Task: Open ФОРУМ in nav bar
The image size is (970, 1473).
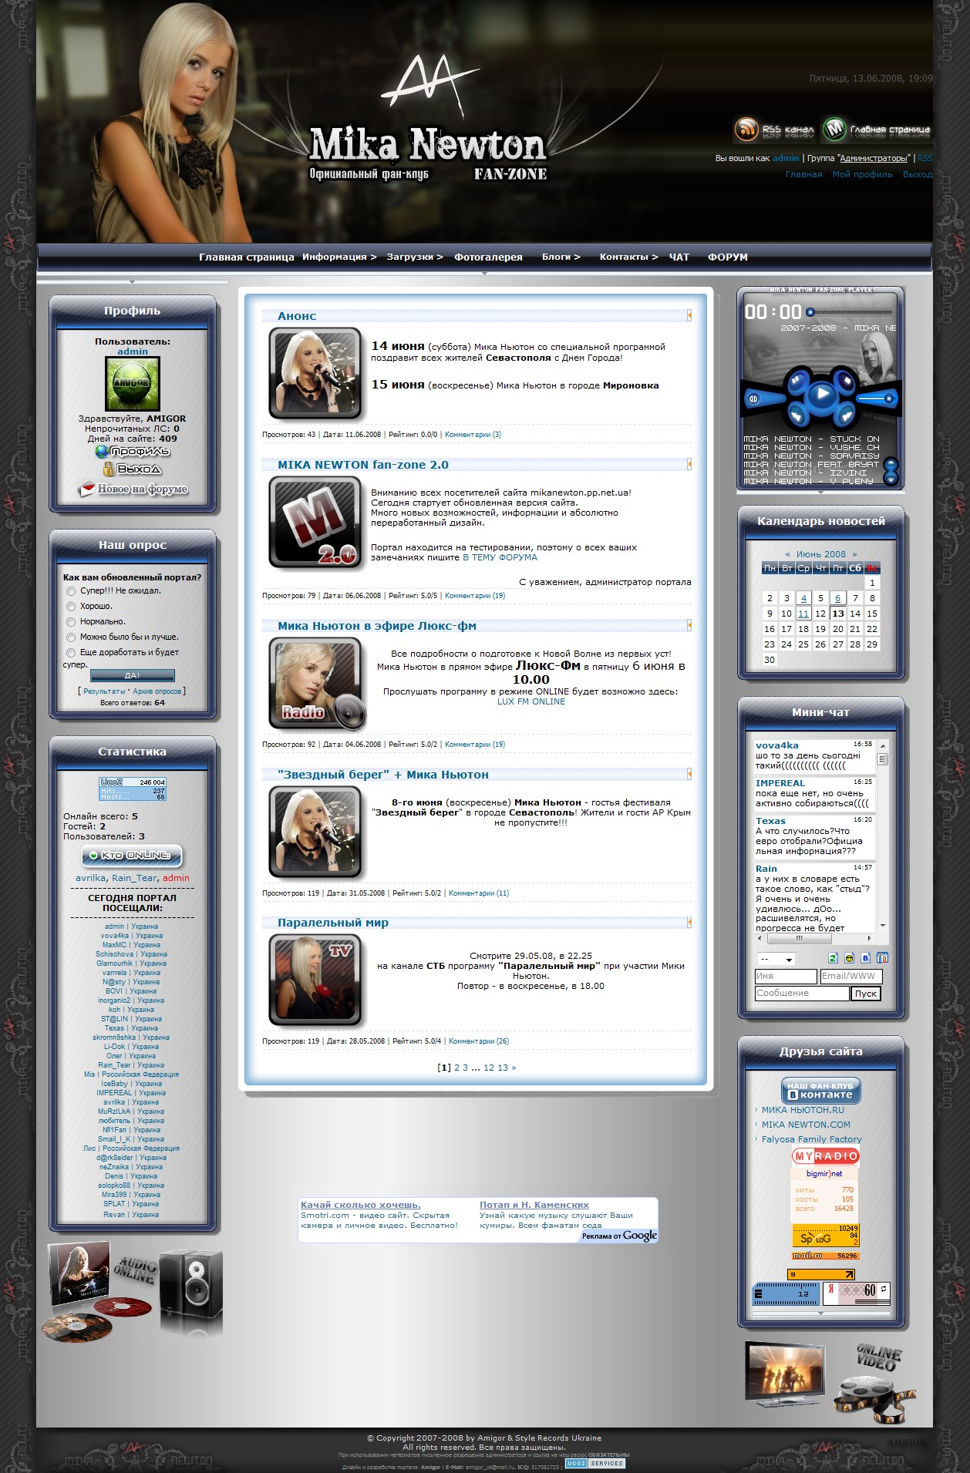Action: click(x=728, y=257)
